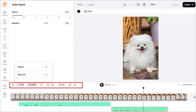Toggle the Fade audio option
Image resolution: width=196 pixels, height=112 pixels.
21,85
